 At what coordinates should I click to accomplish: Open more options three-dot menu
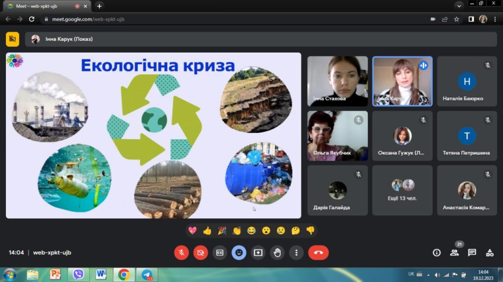pyautogui.click(x=296, y=253)
